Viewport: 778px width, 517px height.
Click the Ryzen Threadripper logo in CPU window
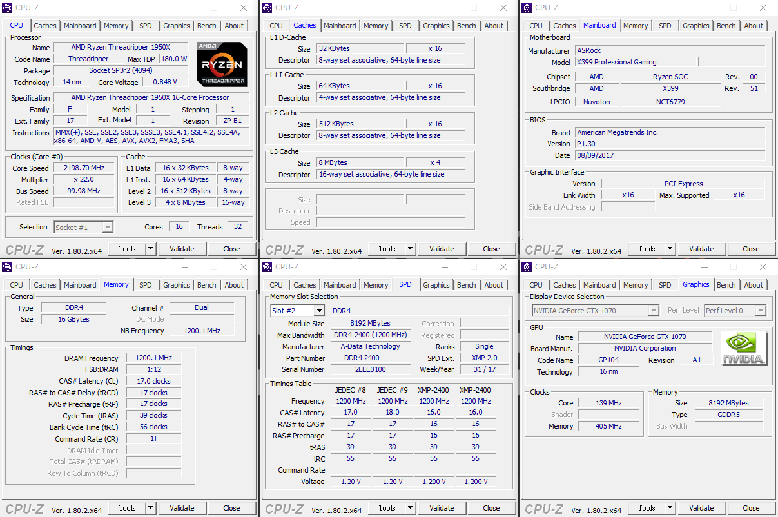click(x=222, y=64)
